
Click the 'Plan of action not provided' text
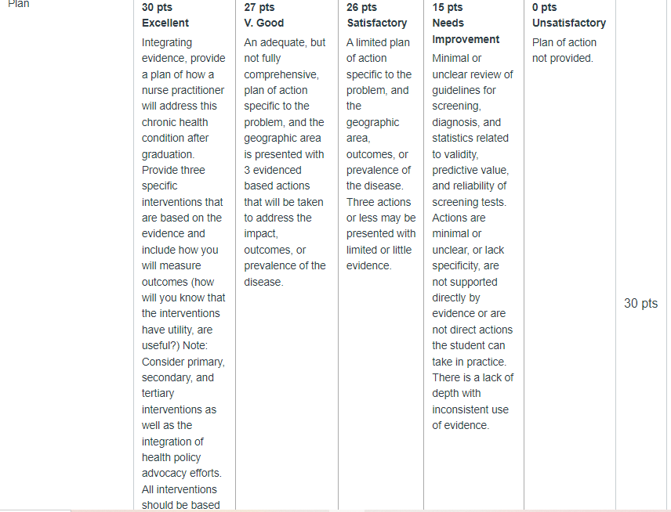[564, 50]
